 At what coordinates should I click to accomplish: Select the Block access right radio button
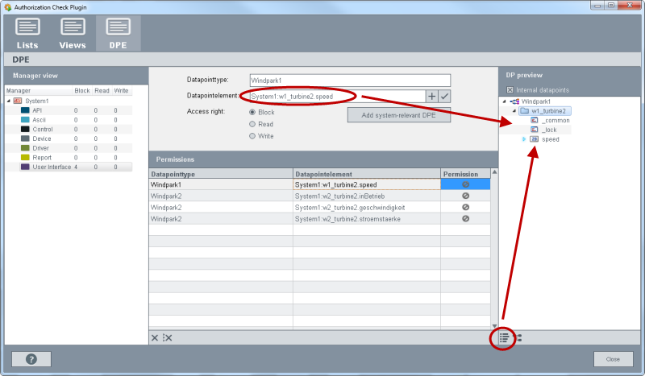[x=252, y=113]
